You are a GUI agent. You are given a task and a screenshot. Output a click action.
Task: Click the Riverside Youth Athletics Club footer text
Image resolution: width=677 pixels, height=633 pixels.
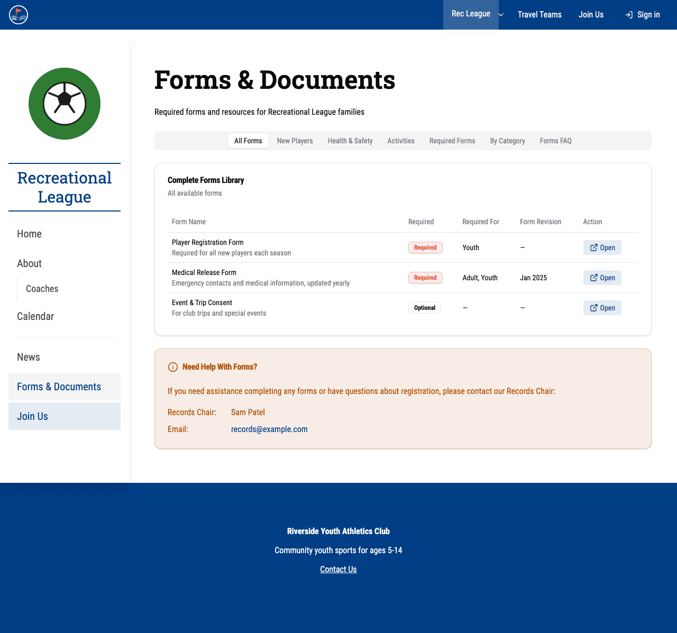point(338,531)
